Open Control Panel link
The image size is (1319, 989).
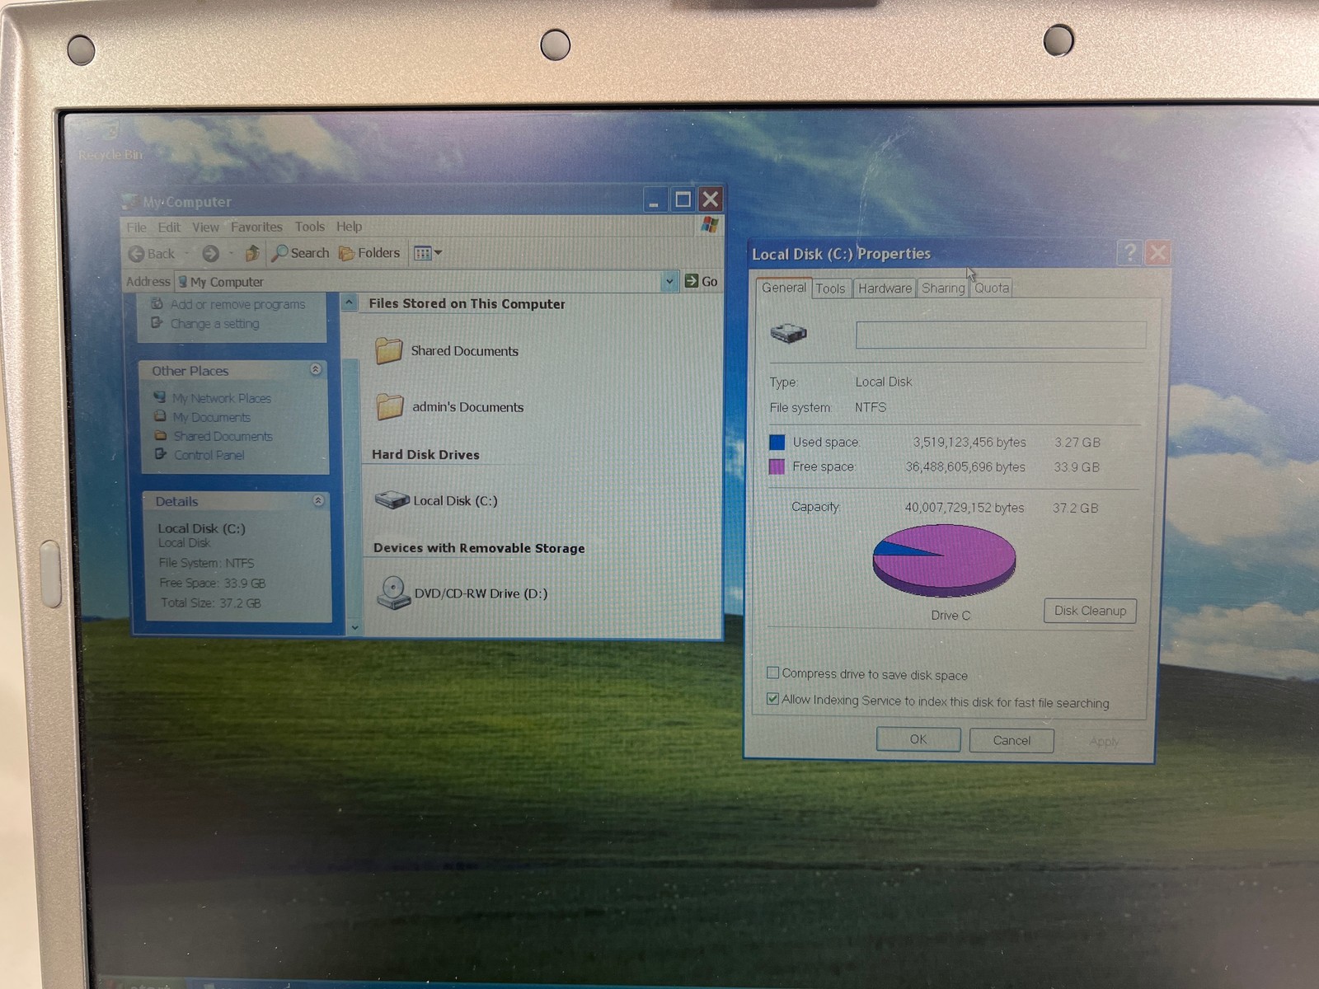tap(209, 455)
